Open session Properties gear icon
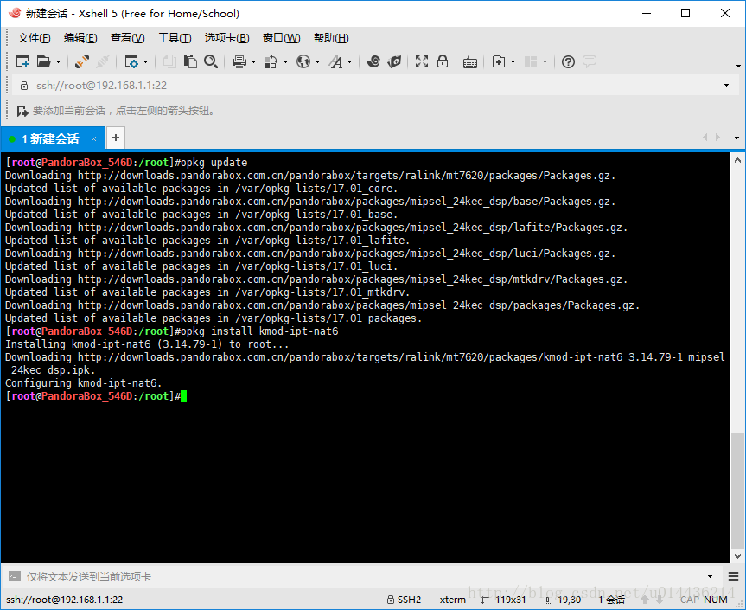The image size is (746, 610). coord(131,61)
